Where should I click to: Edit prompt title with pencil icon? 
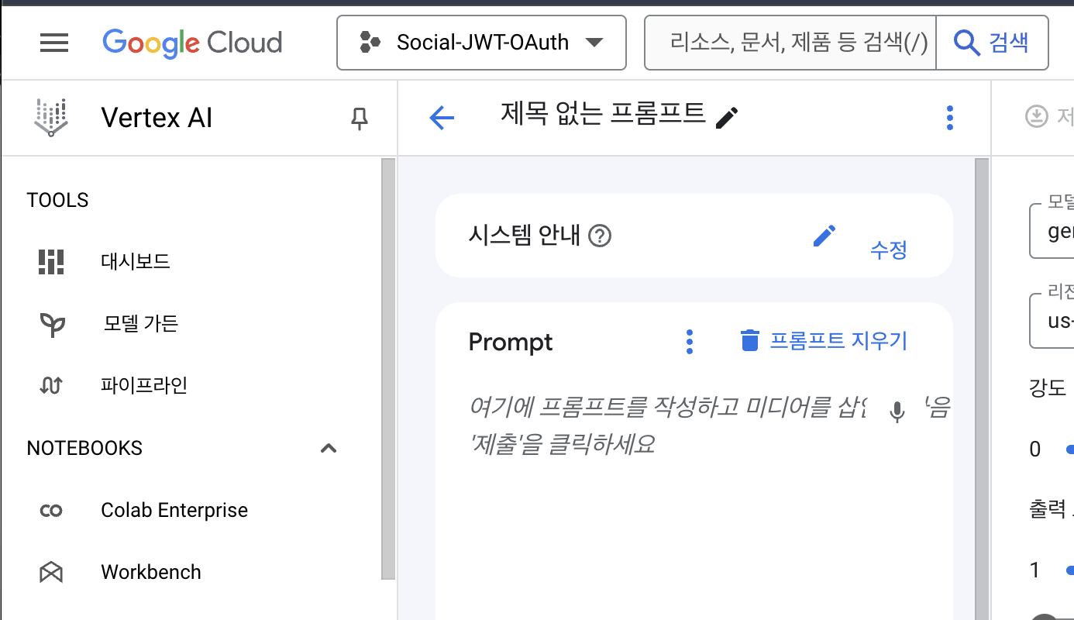pos(727,118)
